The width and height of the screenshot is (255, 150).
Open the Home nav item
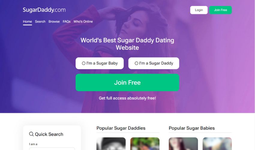pos(28,22)
